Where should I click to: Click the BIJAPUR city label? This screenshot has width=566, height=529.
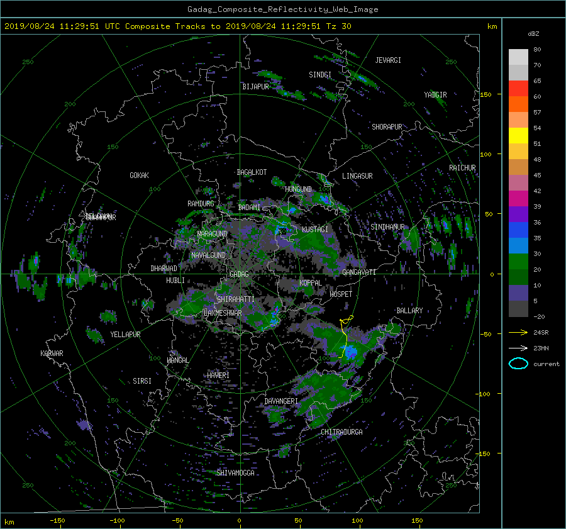[x=255, y=87]
